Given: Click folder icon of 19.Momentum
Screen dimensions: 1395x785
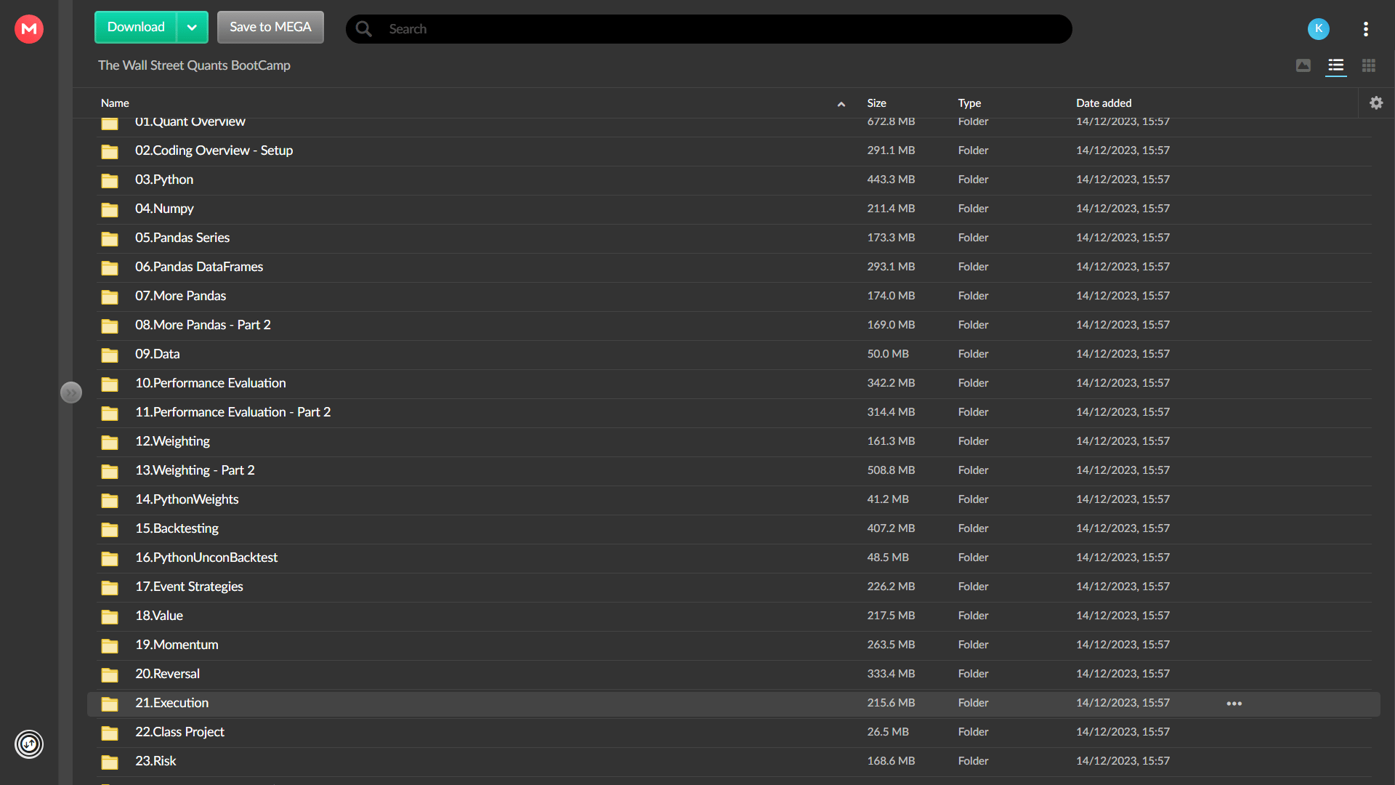Looking at the screenshot, I should coord(110,645).
